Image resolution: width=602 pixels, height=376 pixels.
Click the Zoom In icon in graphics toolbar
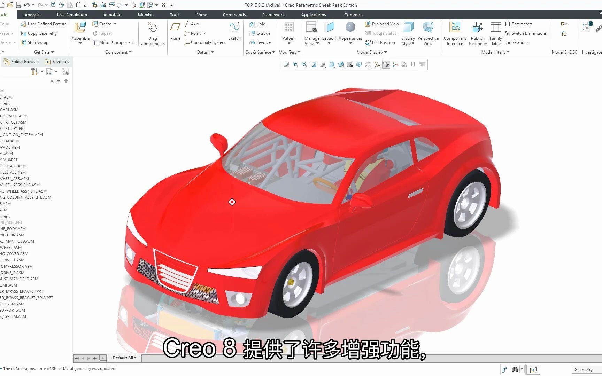[x=295, y=64]
